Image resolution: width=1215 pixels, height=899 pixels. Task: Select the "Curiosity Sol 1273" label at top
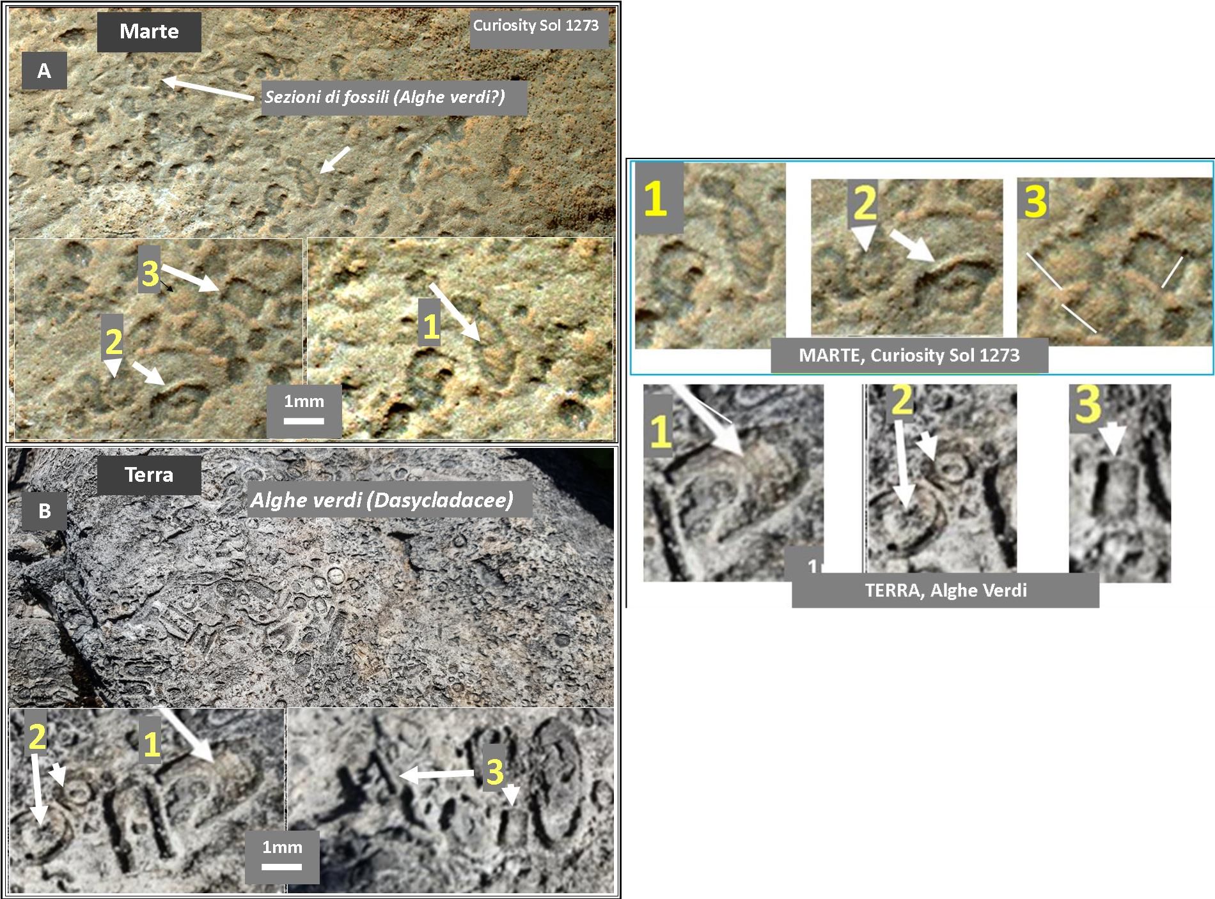pos(536,26)
